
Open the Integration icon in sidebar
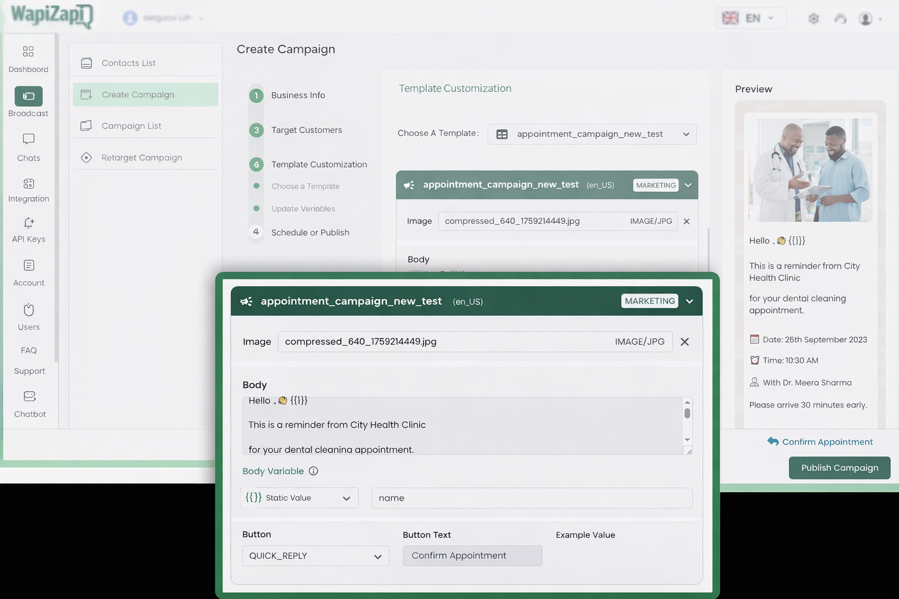click(28, 184)
